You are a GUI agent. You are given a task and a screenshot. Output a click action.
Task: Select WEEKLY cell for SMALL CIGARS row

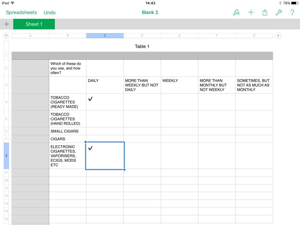[180, 131]
